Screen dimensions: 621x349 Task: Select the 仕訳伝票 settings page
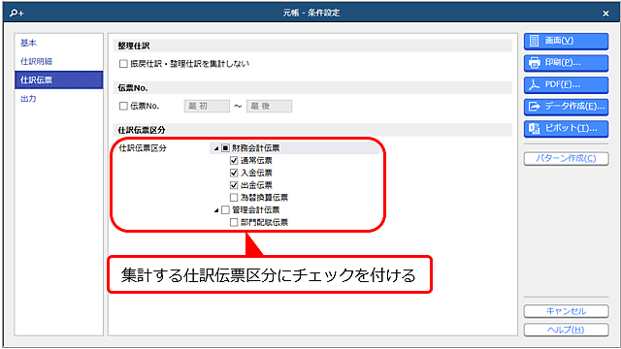pos(58,79)
